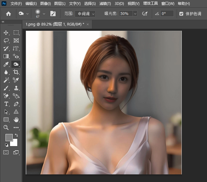Toggle the 保护色调 checkbox
This screenshot has height=182, width=207.
[181, 14]
